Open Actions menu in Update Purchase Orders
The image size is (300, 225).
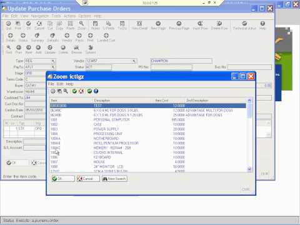[69, 16]
